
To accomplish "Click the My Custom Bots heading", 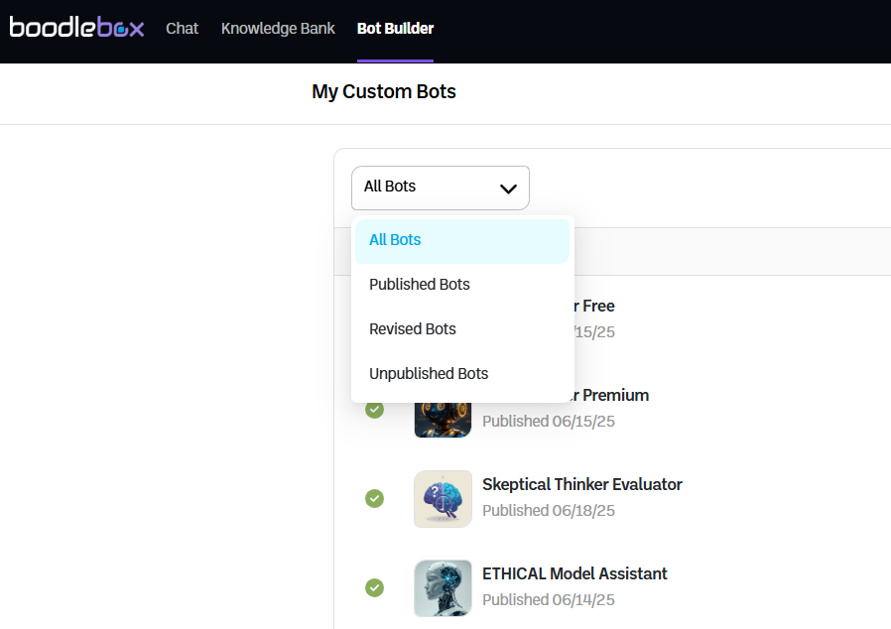I will click(384, 92).
